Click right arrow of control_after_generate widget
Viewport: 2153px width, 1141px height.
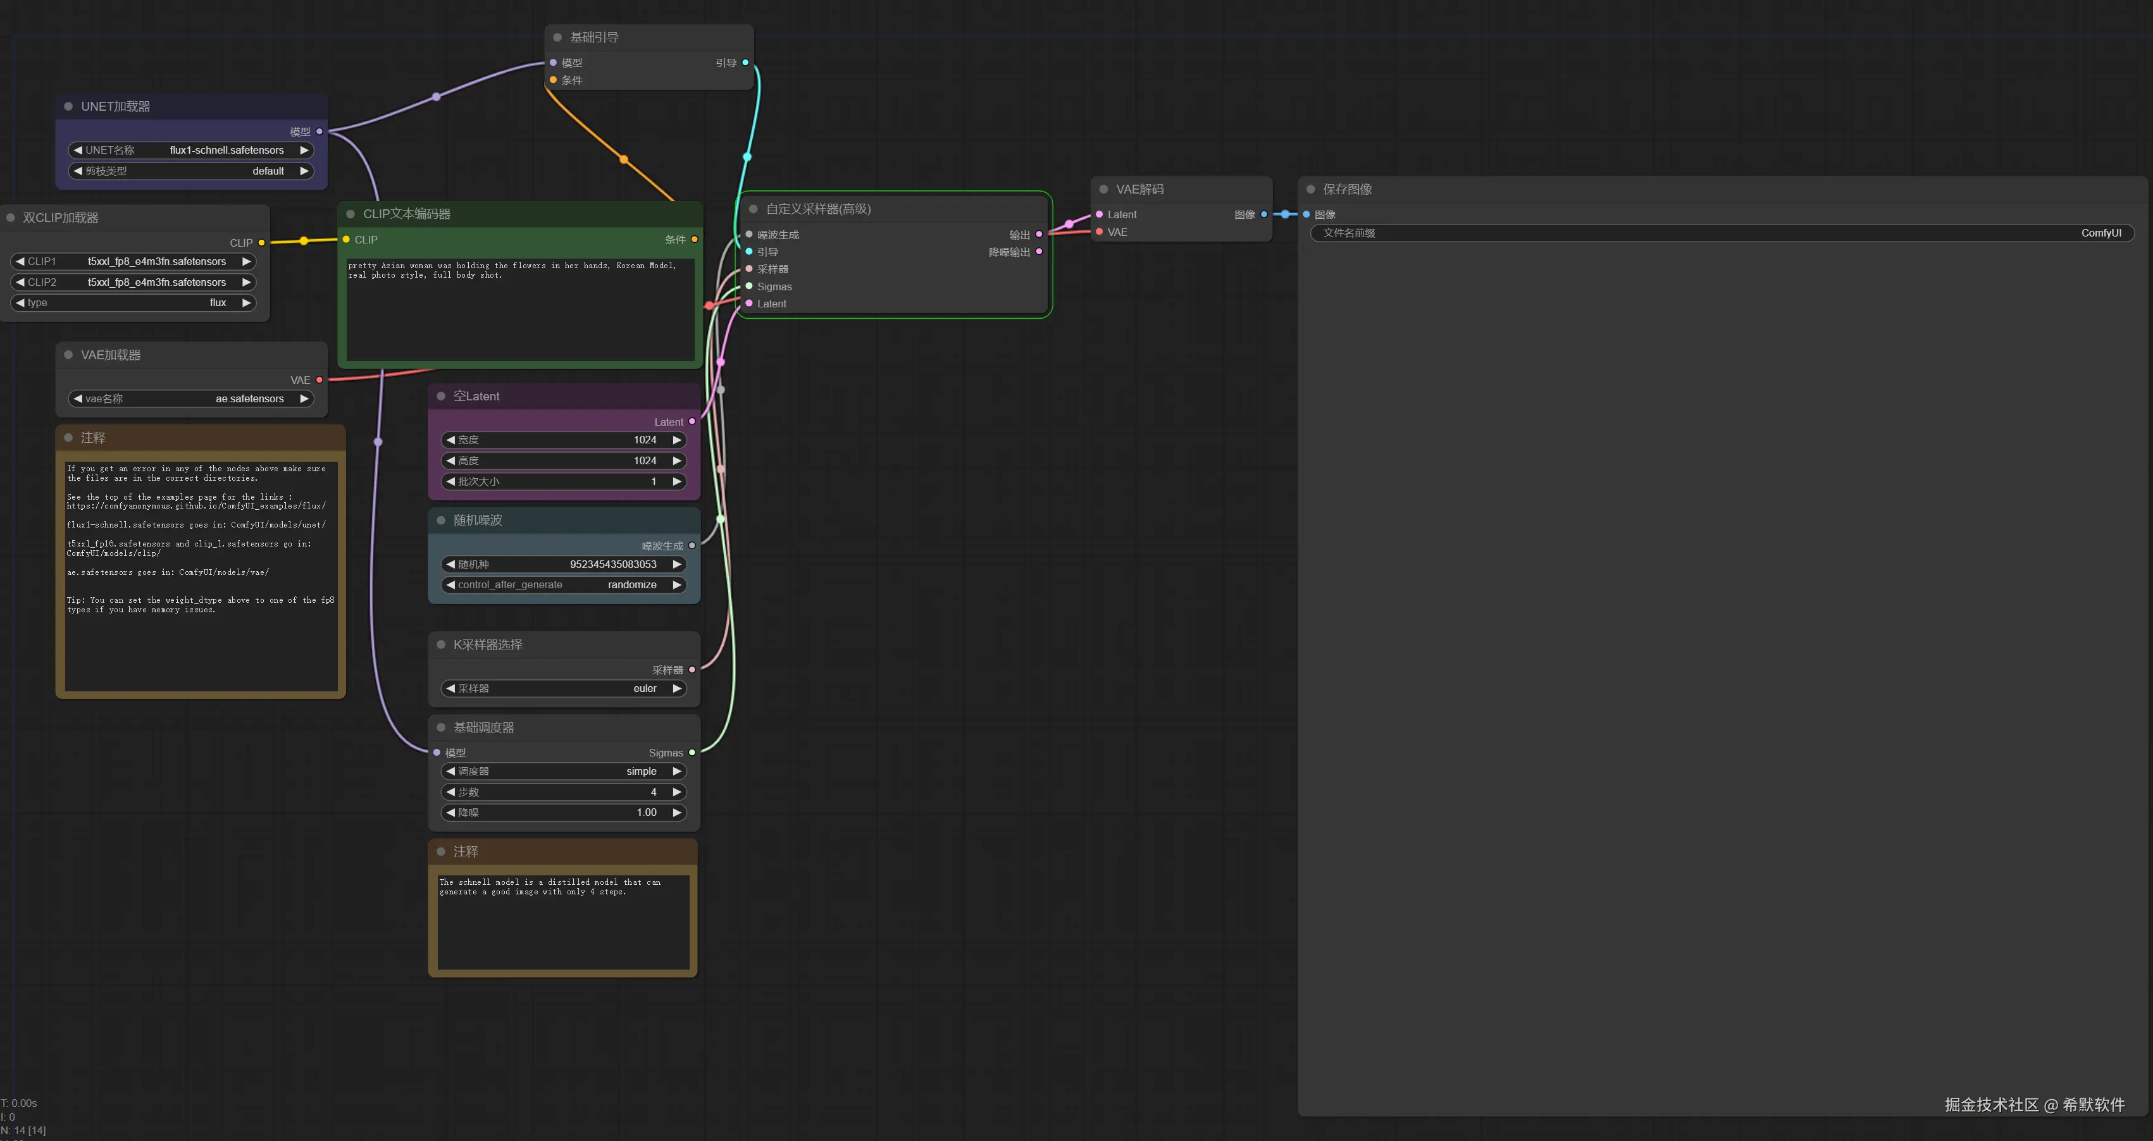point(677,584)
